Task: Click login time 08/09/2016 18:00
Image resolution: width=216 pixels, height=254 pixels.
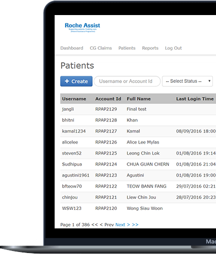Action: click(196, 131)
